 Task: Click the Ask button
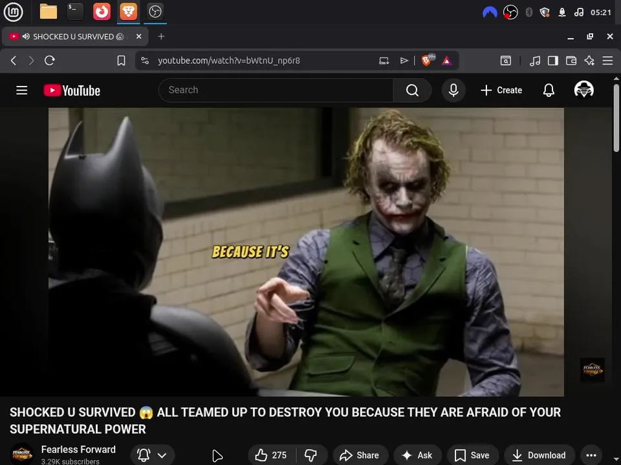(417, 455)
